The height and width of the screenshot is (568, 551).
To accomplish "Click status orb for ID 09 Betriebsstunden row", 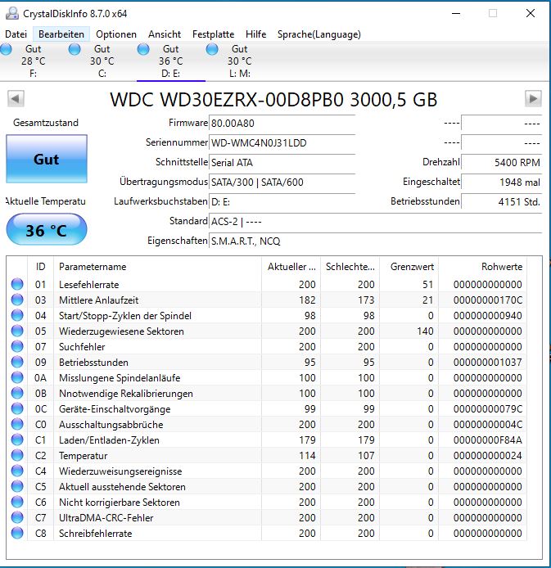I will point(17,362).
